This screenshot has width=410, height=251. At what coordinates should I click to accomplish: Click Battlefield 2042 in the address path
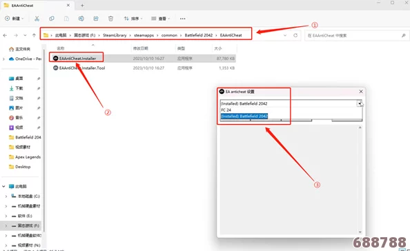199,35
